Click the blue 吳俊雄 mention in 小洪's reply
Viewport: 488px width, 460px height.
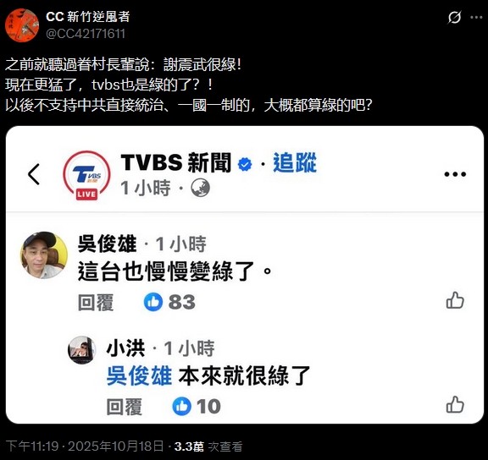139,375
